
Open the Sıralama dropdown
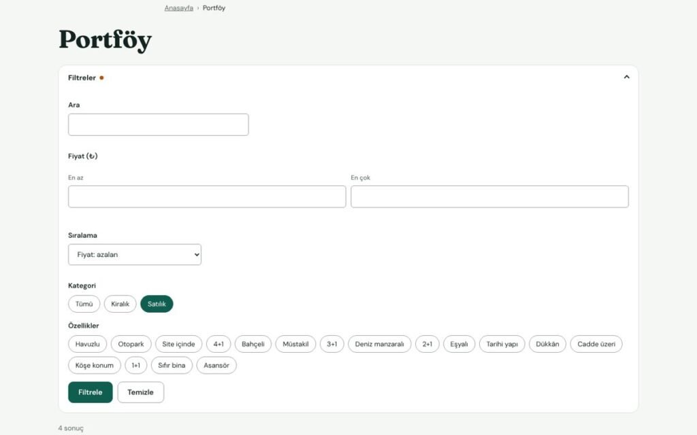tap(135, 255)
